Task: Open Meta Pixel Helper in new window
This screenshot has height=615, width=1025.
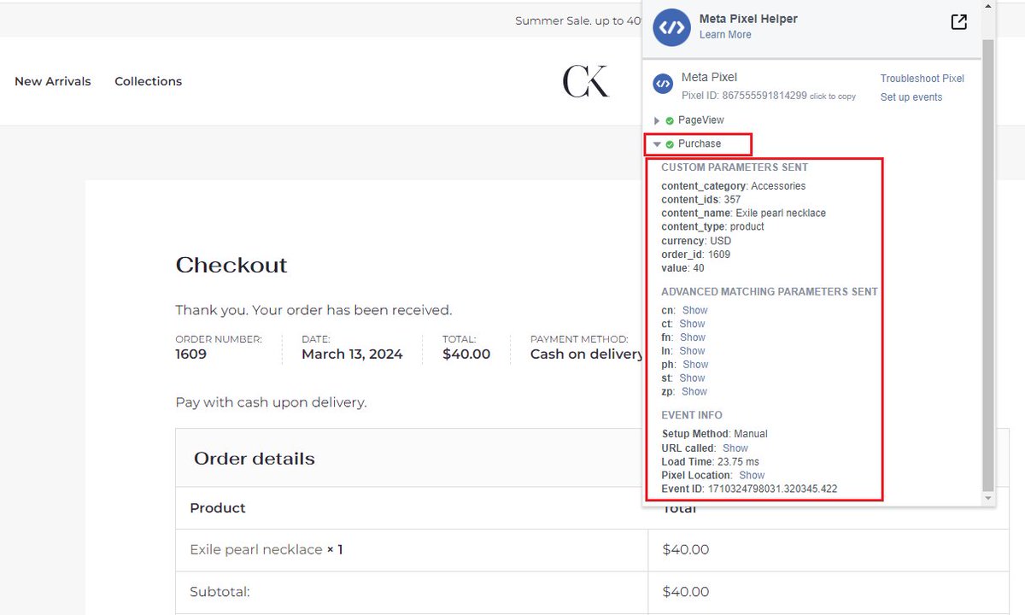Action: [959, 22]
